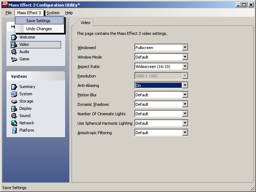Open the Help menu
256x192 pixels.
(69, 13)
